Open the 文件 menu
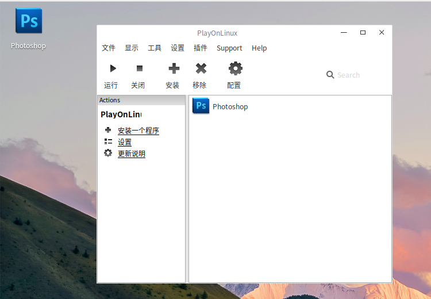Viewport: 431px width, 299px height. click(x=109, y=48)
